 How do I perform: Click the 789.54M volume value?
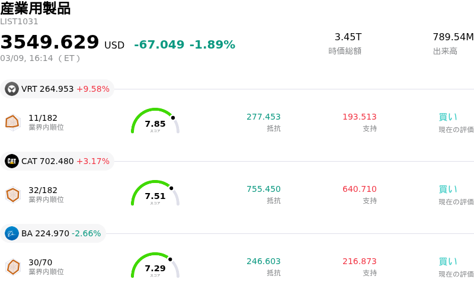click(453, 37)
